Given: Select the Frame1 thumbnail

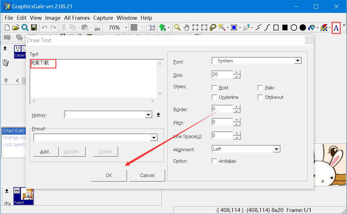Looking at the screenshot, I should tap(24, 196).
